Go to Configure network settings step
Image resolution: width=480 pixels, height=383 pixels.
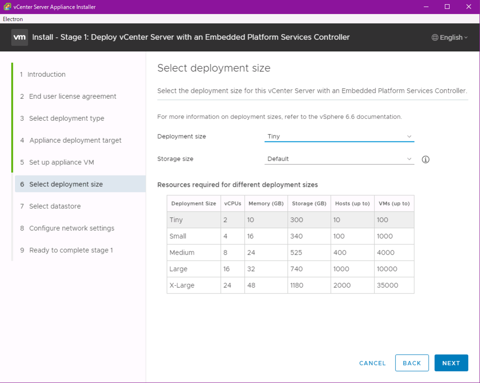click(67, 228)
